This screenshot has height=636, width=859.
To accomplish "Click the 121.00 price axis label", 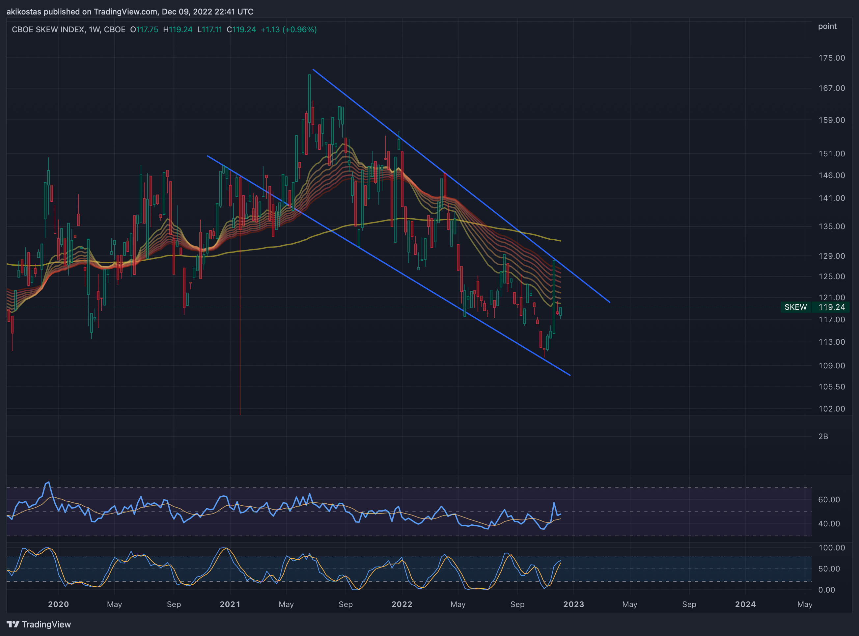I will coord(832,297).
